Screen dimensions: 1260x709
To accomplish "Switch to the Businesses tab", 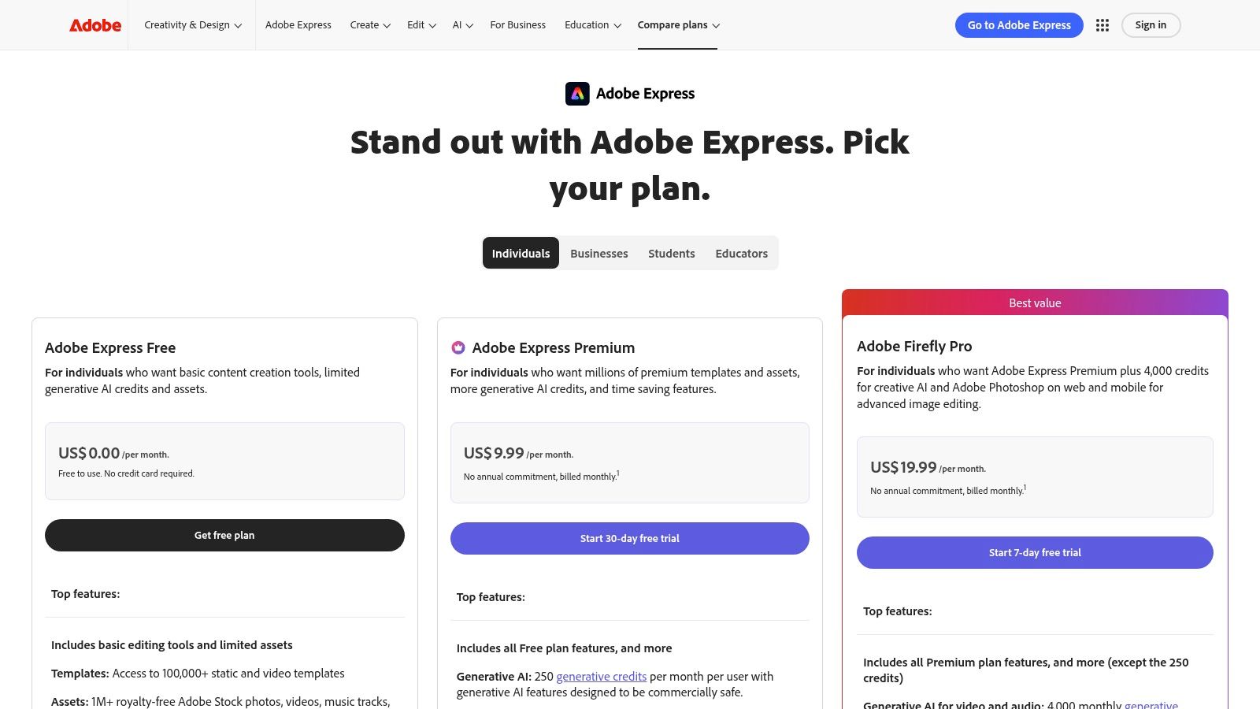I will tap(598, 253).
